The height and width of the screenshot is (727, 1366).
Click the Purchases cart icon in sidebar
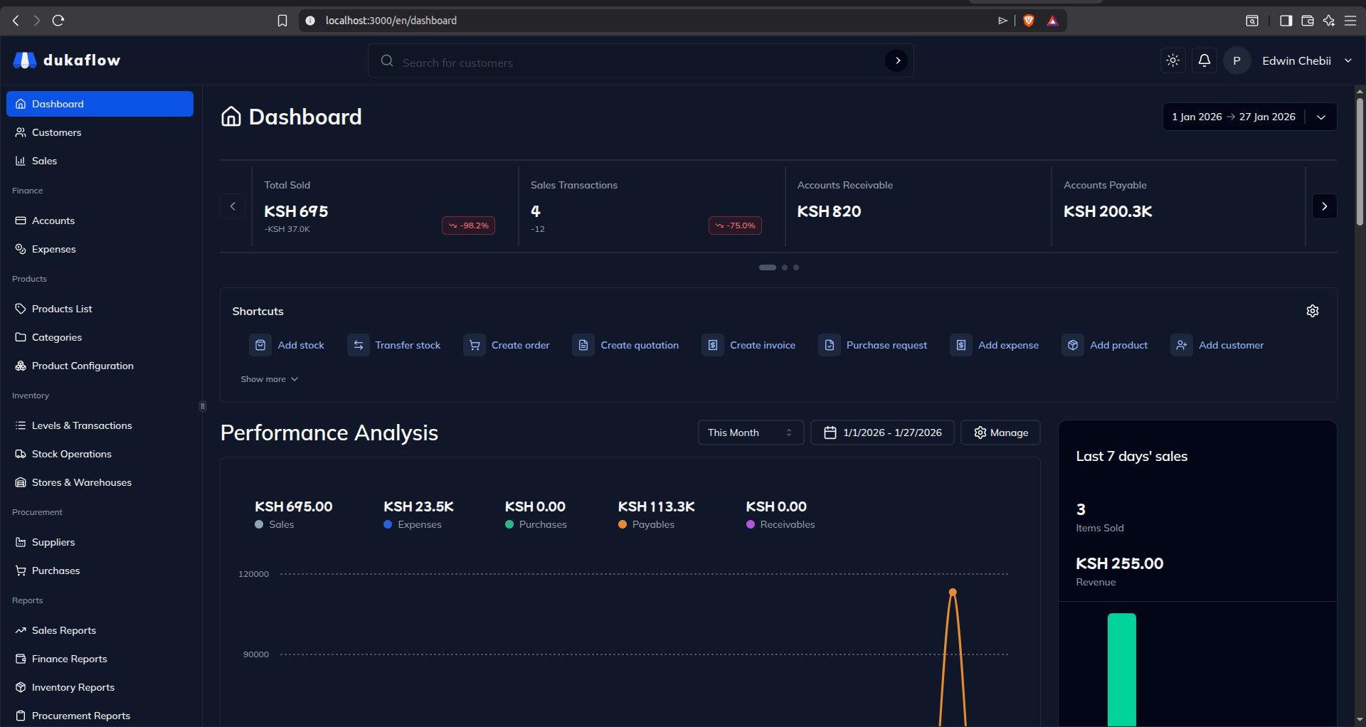click(x=21, y=571)
